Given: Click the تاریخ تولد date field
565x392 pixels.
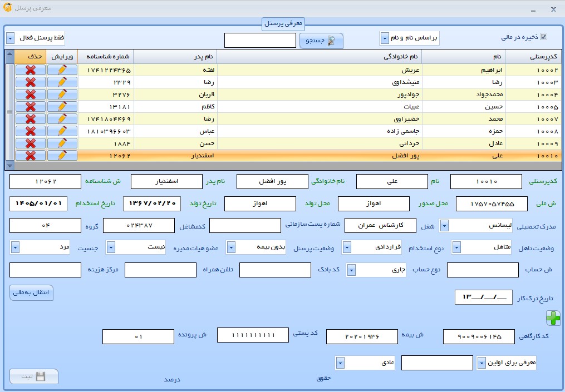Looking at the screenshot, I should click(x=152, y=204).
